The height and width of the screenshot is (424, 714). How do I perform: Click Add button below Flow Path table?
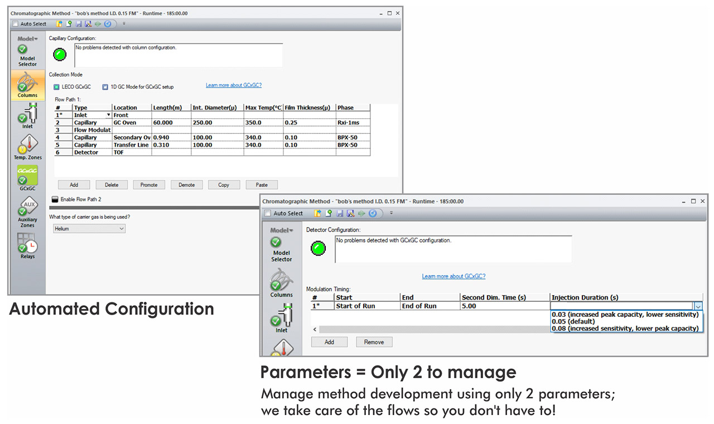(74, 185)
